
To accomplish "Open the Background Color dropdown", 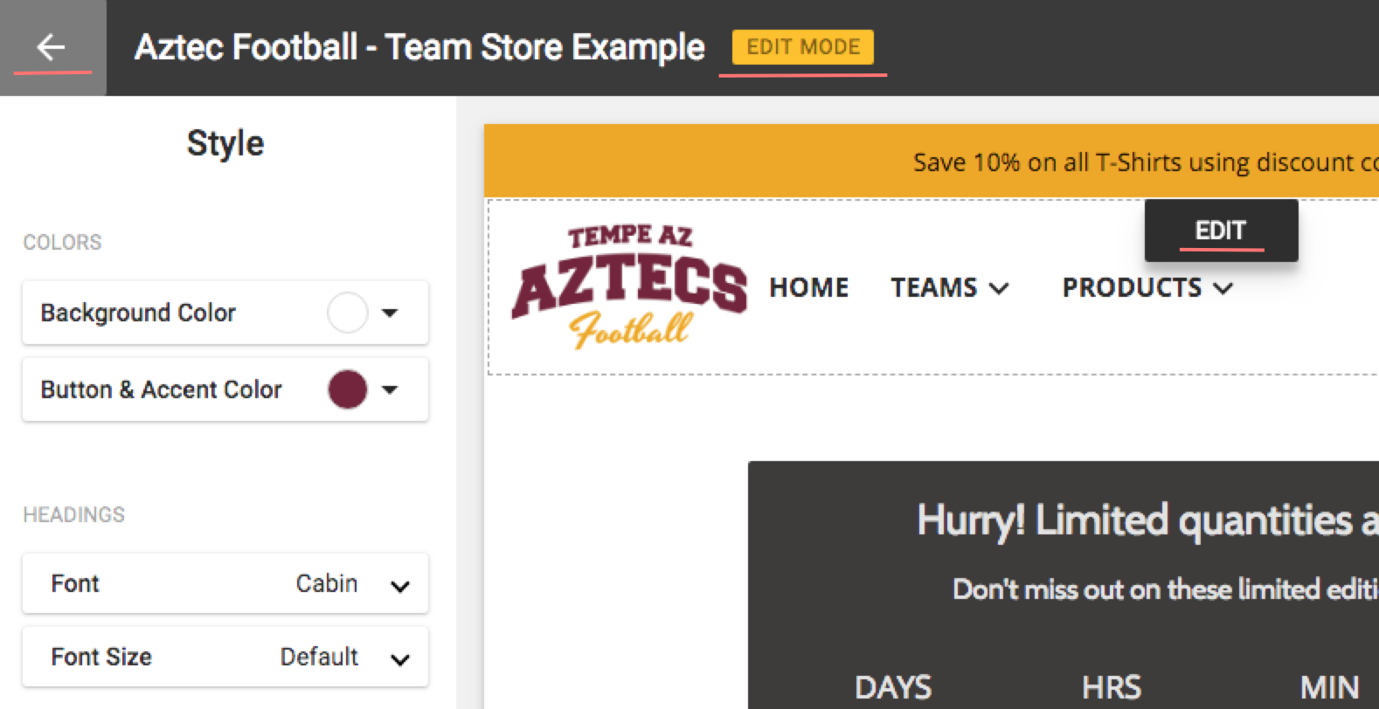I will (x=392, y=313).
